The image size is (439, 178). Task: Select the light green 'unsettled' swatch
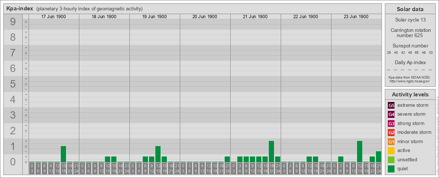(392, 159)
